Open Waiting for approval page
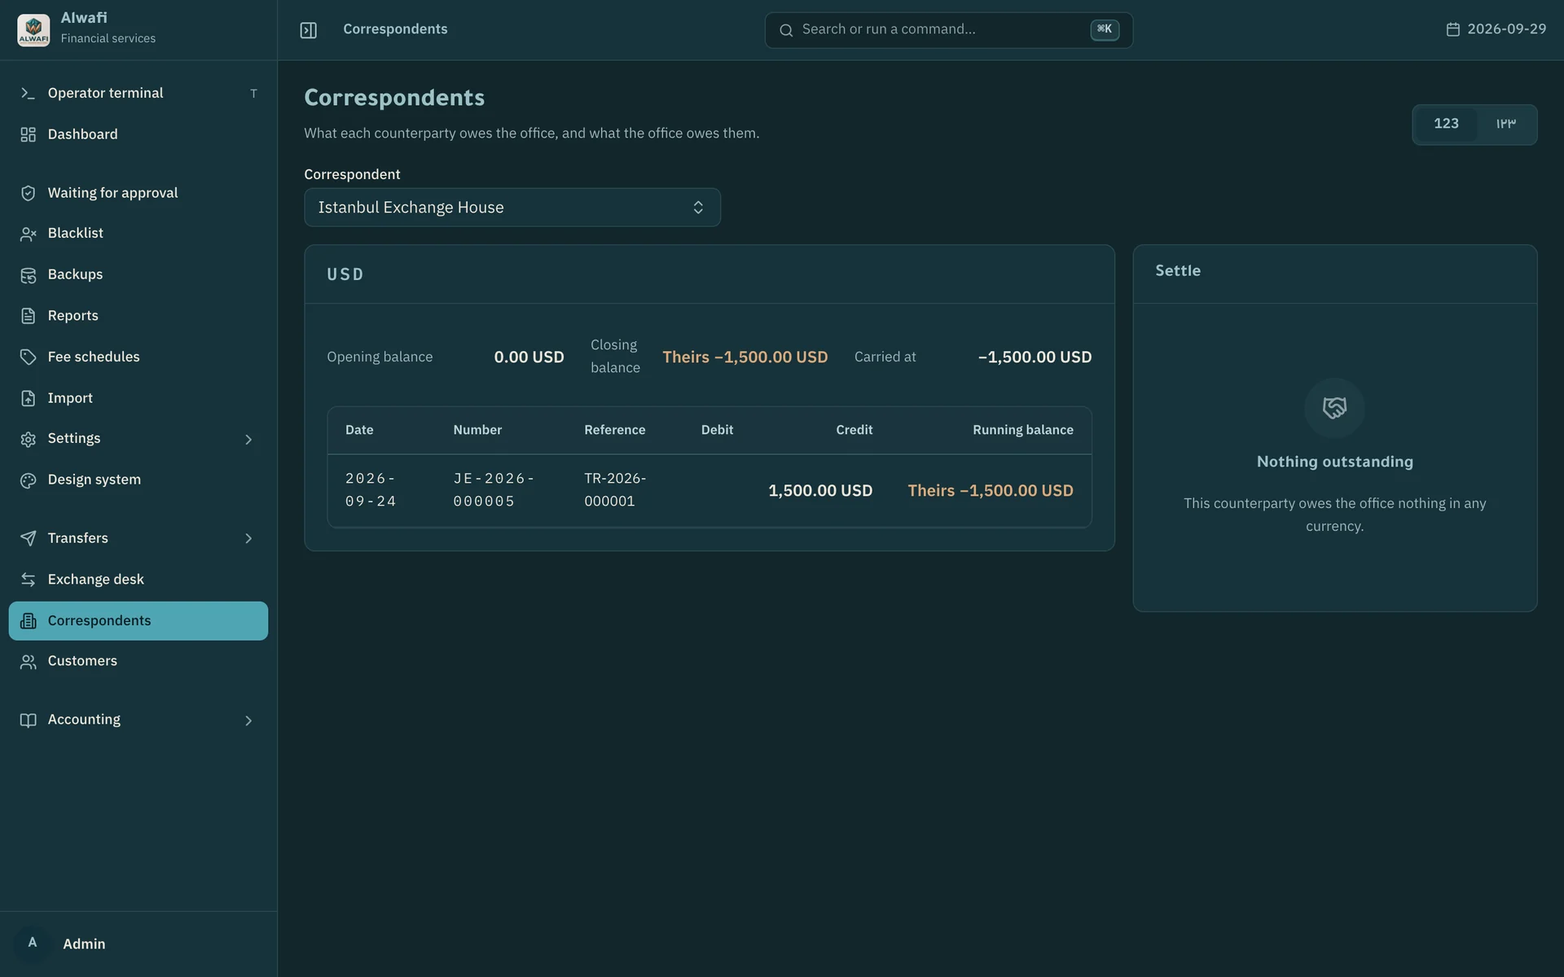This screenshot has height=977, width=1564. coord(138,193)
